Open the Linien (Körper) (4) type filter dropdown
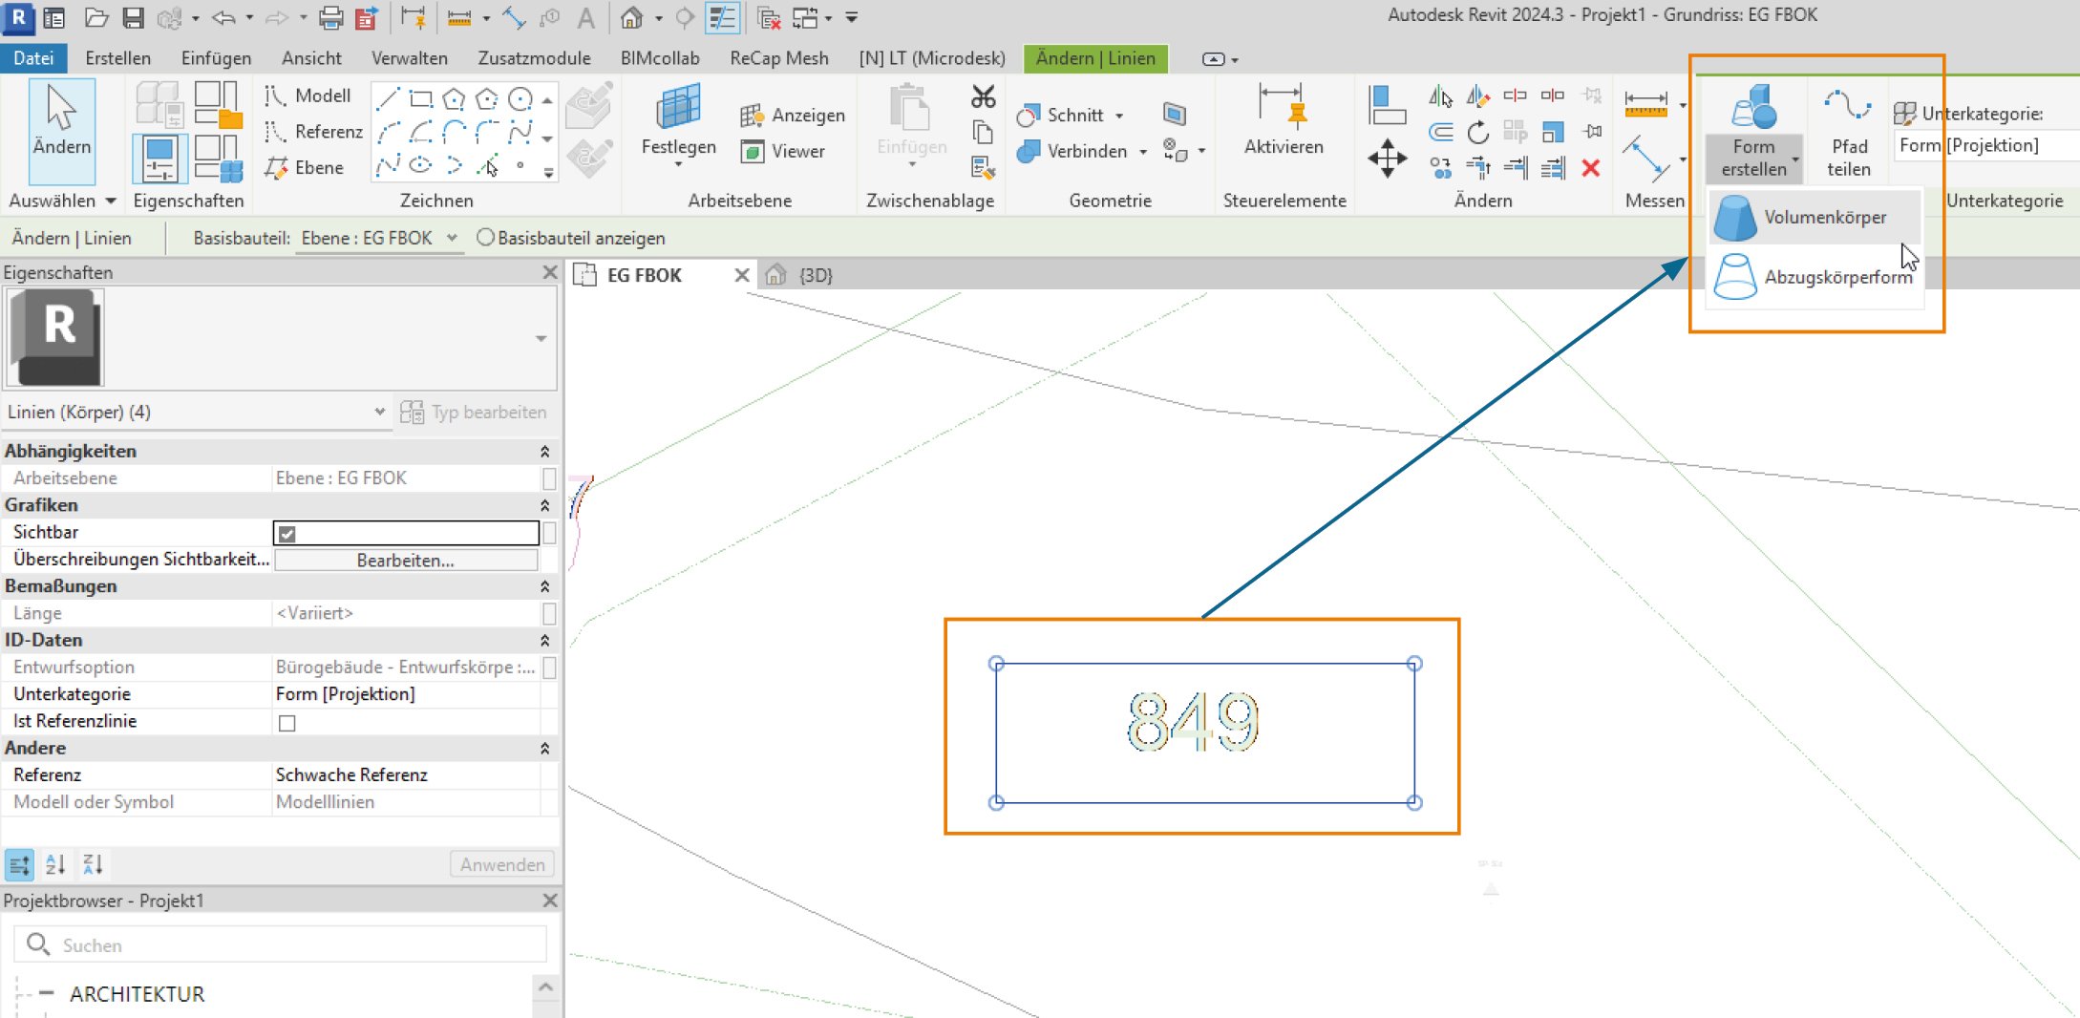This screenshot has width=2080, height=1018. tap(379, 412)
